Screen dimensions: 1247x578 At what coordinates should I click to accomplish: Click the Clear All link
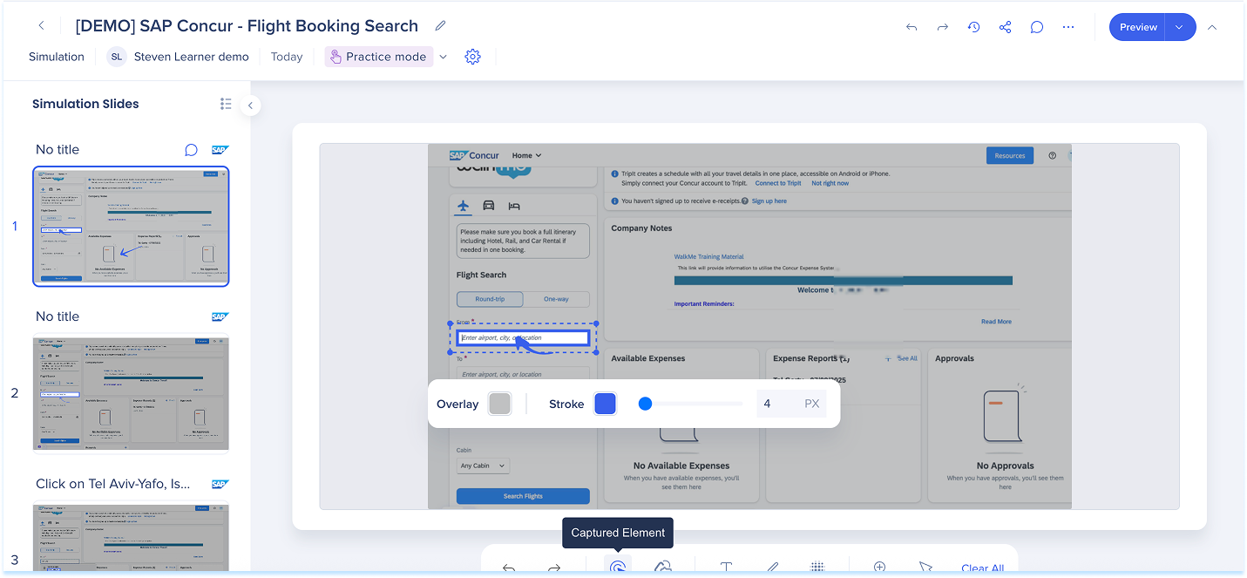point(982,568)
